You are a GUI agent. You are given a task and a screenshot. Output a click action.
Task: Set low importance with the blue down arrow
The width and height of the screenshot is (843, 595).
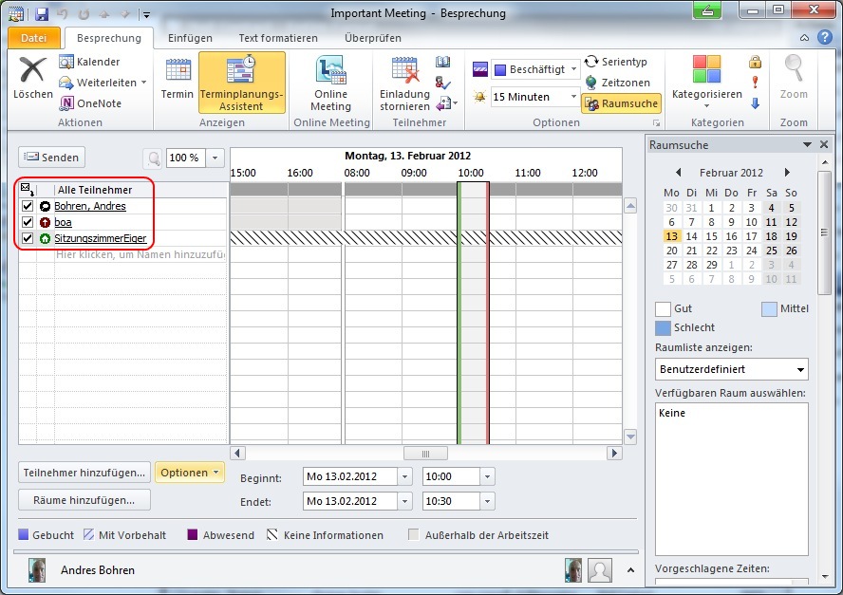coord(755,103)
